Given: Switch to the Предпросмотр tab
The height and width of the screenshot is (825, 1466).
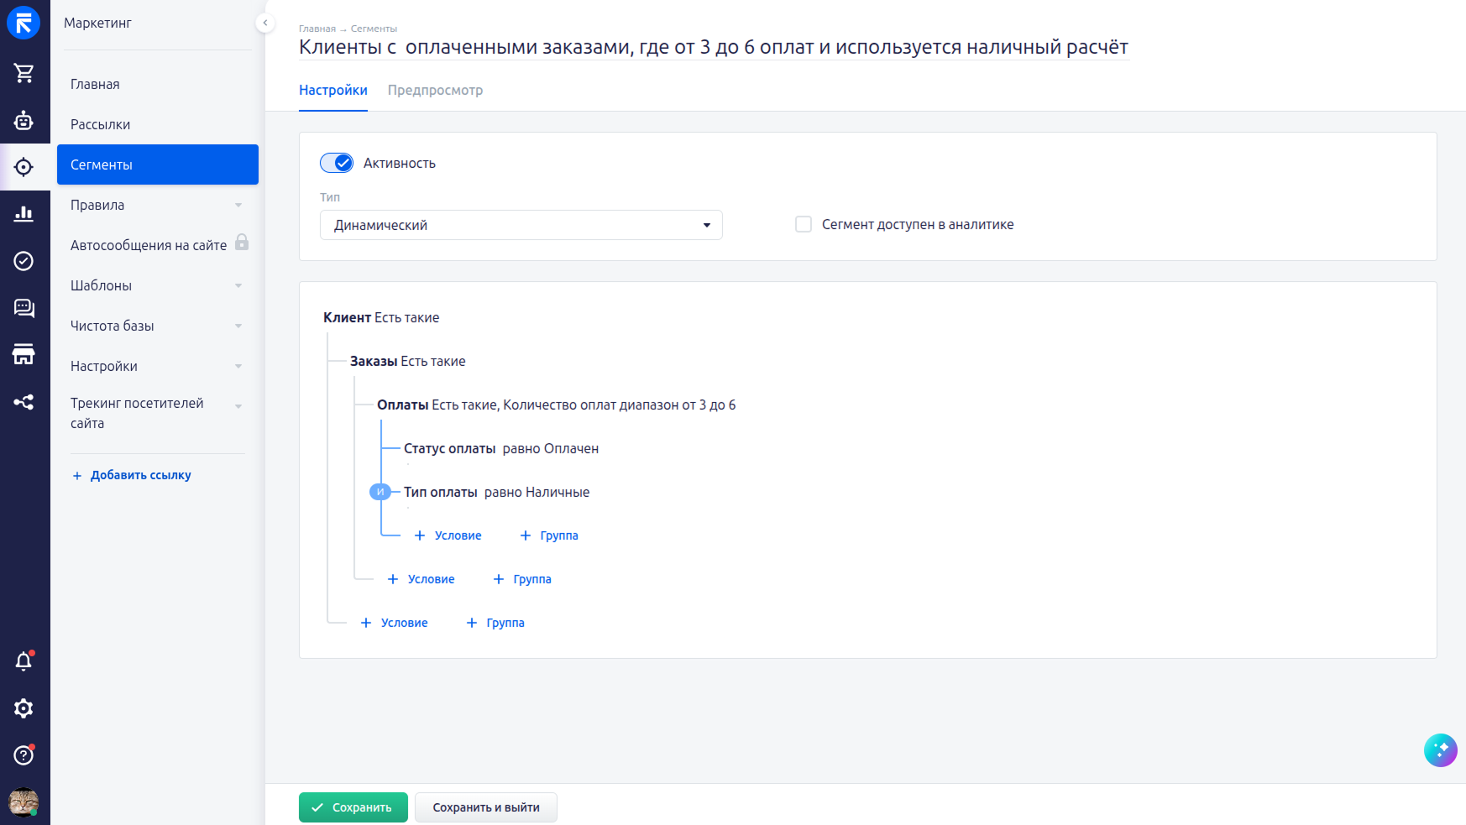Looking at the screenshot, I should [435, 90].
